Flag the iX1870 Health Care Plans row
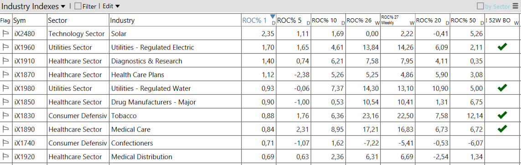The width and height of the screenshot is (521, 165). 5,75
